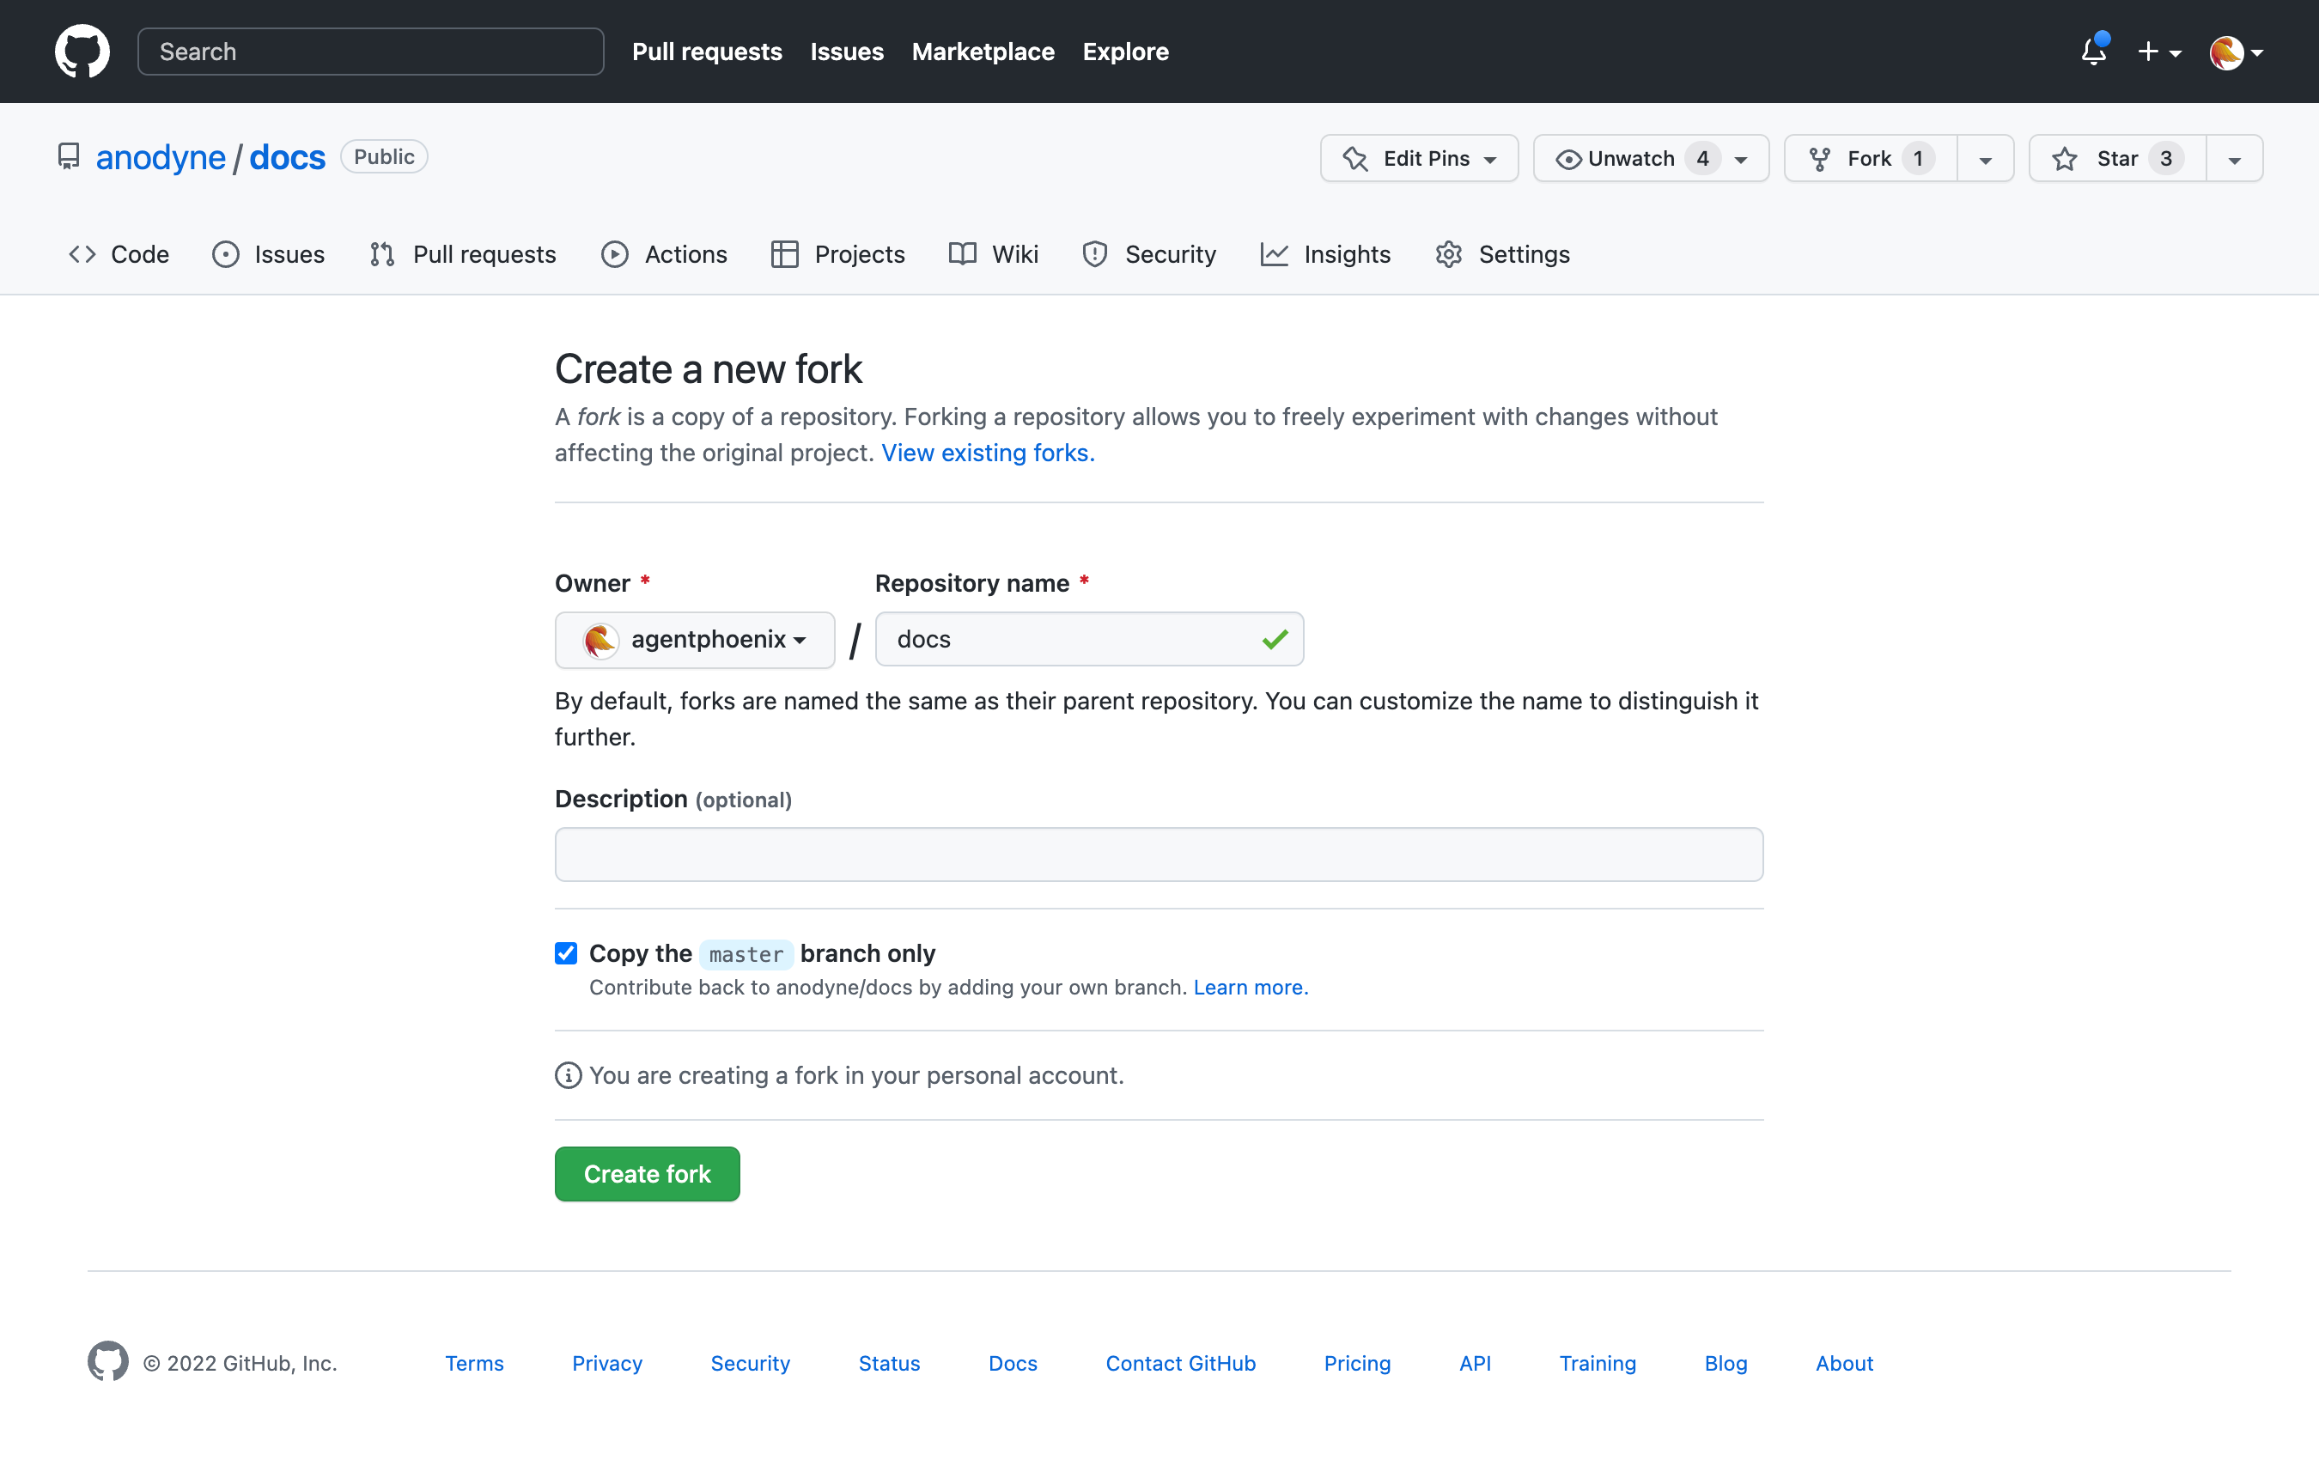Click the green checkmark in repository name field

click(1275, 640)
